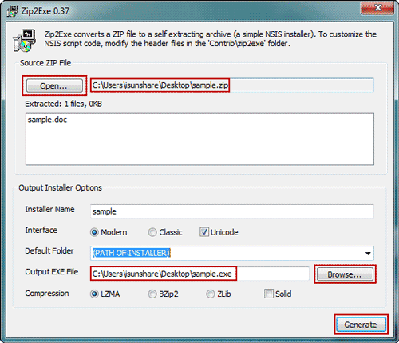Select the Classic interface option
The width and height of the screenshot is (399, 343).
tap(152, 232)
